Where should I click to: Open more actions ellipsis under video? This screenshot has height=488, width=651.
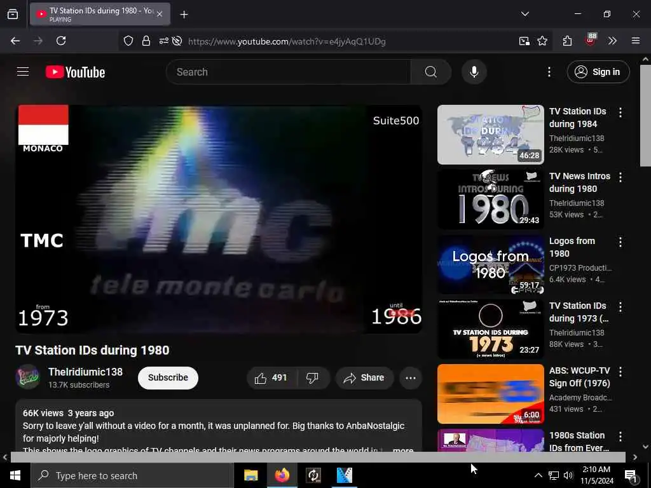click(x=411, y=377)
